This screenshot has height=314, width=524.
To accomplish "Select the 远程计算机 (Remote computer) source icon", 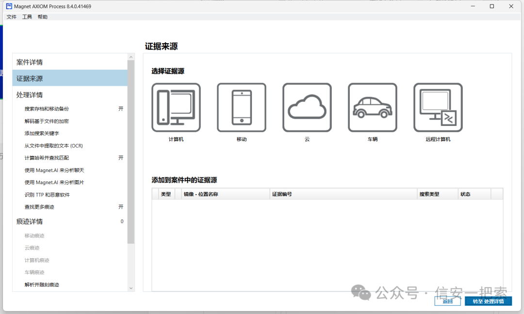I will [x=438, y=108].
